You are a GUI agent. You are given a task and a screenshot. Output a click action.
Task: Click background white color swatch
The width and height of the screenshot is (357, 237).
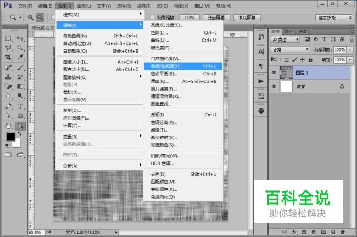(18, 144)
